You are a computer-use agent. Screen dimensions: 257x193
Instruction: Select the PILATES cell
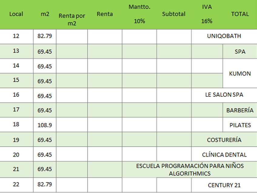coord(240,125)
